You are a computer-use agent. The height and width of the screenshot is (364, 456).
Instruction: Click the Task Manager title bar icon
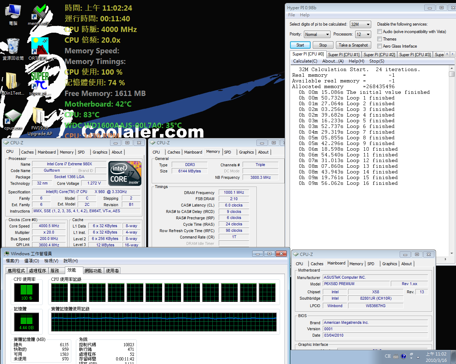click(6, 253)
